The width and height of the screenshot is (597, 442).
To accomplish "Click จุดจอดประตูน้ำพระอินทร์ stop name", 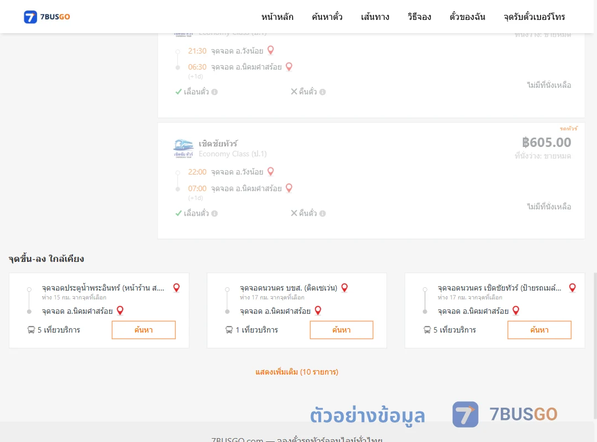I will pos(103,288).
